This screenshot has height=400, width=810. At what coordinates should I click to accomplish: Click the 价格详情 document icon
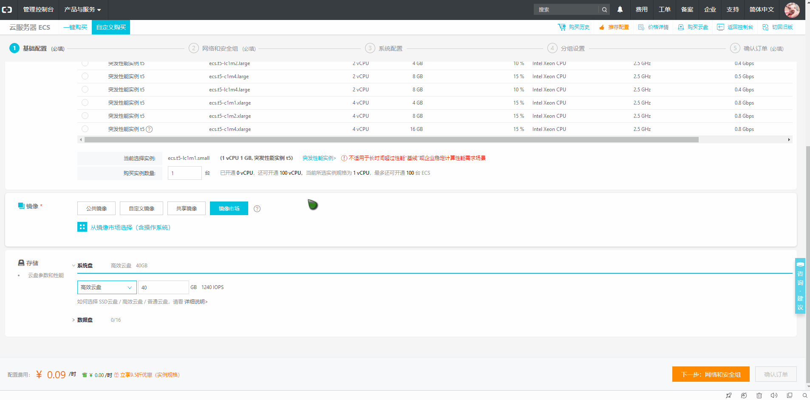pos(641,27)
